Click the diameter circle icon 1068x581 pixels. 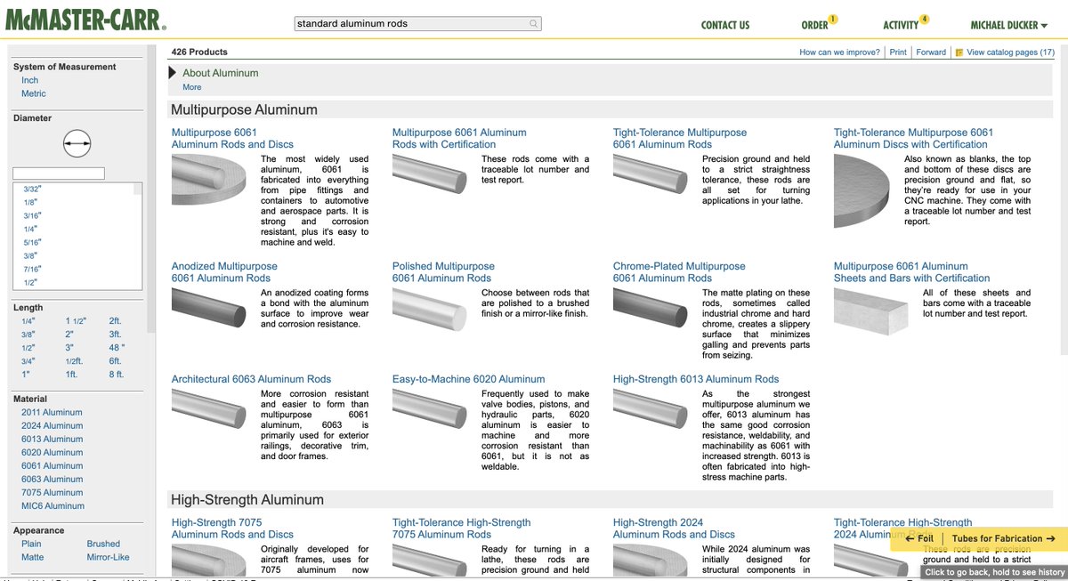[77, 143]
